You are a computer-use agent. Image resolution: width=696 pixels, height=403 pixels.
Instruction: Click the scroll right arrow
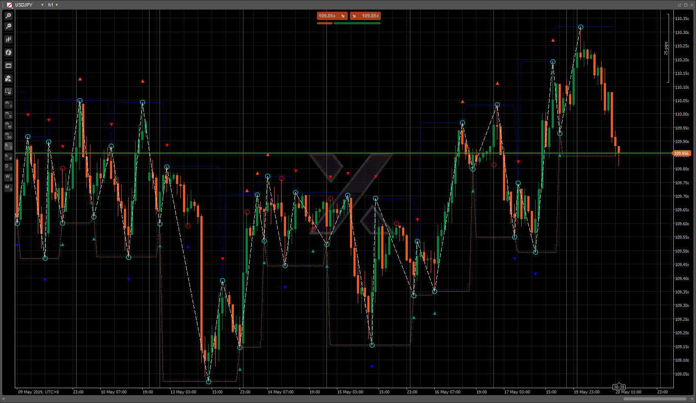point(692,399)
